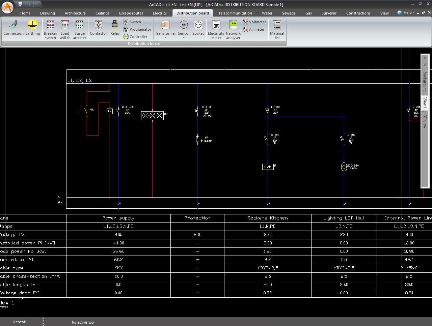Viewport: 432px width, 326px height.
Task: Click the Programator button
Action: point(137,29)
